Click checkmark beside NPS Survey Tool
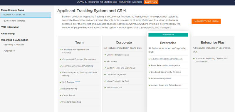Viewport: 235px width, 112px height. 105,88
